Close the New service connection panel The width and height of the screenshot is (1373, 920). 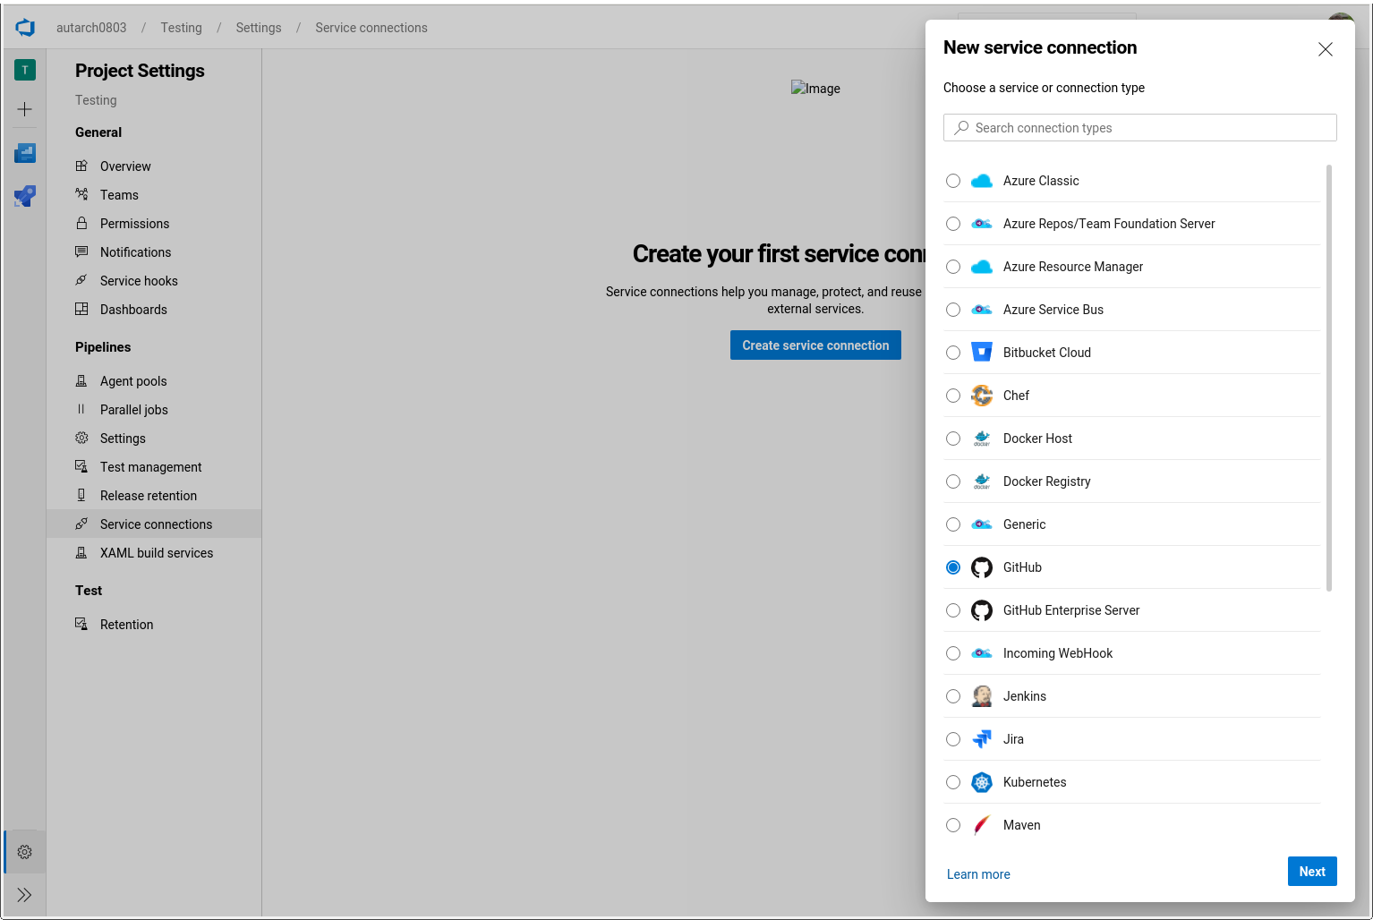click(x=1326, y=49)
